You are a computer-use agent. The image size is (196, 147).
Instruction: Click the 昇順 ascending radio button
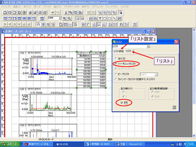click(x=153, y=92)
